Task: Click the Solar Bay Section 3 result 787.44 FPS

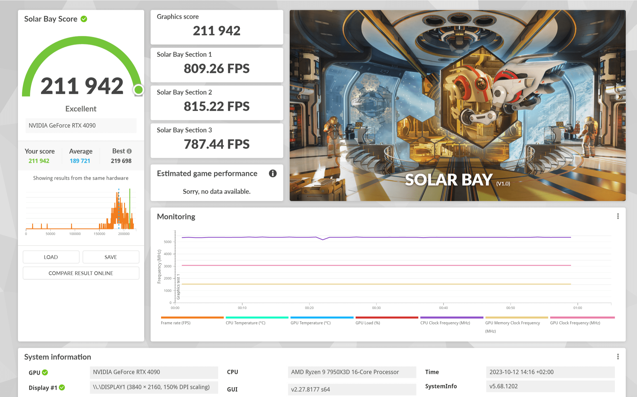Action: [217, 144]
